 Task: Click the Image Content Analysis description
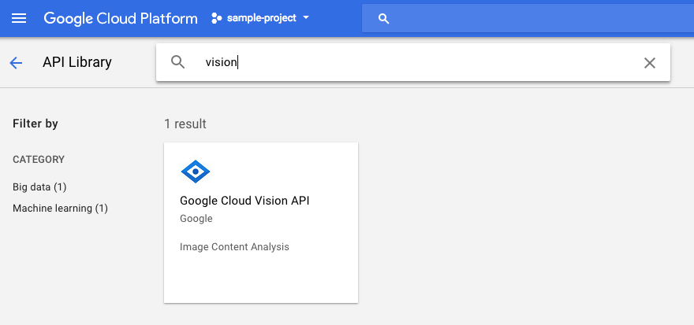coord(234,247)
